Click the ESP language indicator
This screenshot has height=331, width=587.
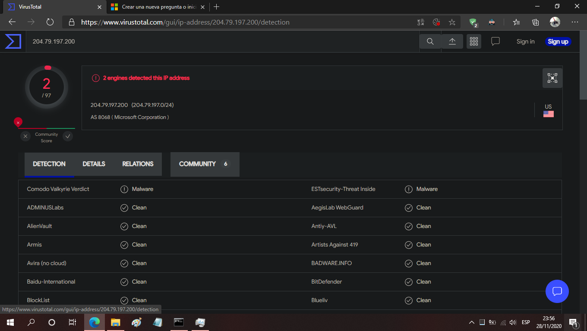pos(526,322)
